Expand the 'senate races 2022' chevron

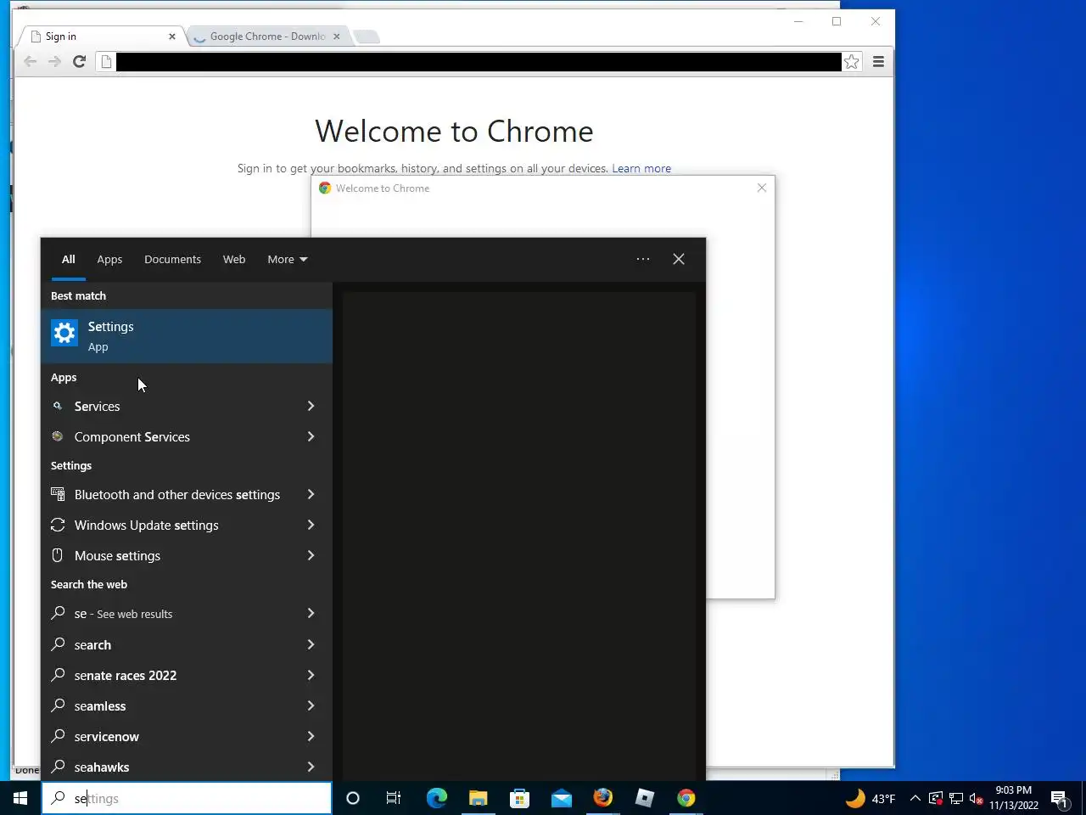(x=311, y=675)
